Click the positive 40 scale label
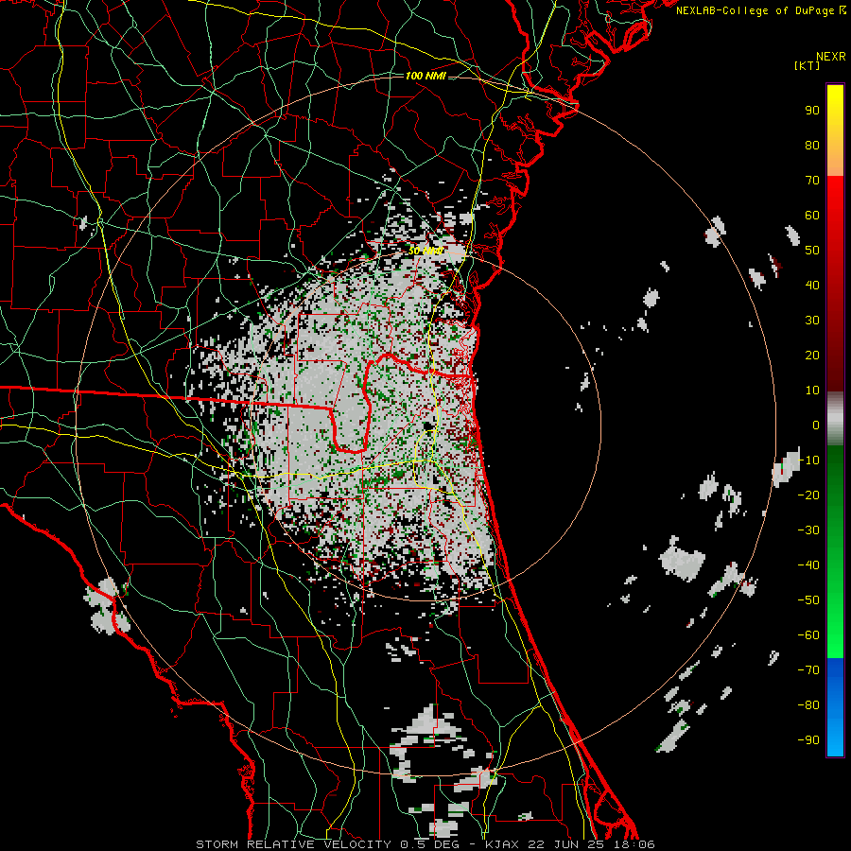 click(812, 285)
